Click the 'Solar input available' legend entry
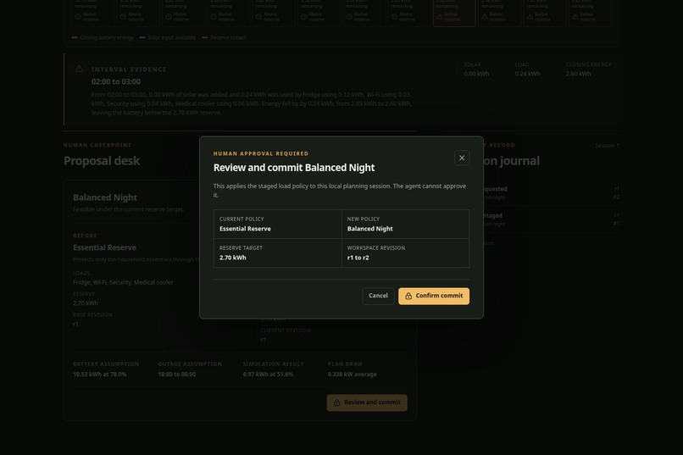Image resolution: width=683 pixels, height=455 pixels. 168,37
